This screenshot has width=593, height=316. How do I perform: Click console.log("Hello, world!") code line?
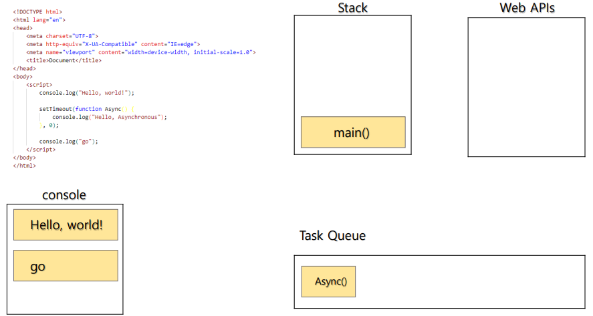tap(87, 93)
